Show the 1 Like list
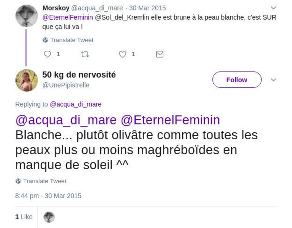 pos(24,217)
